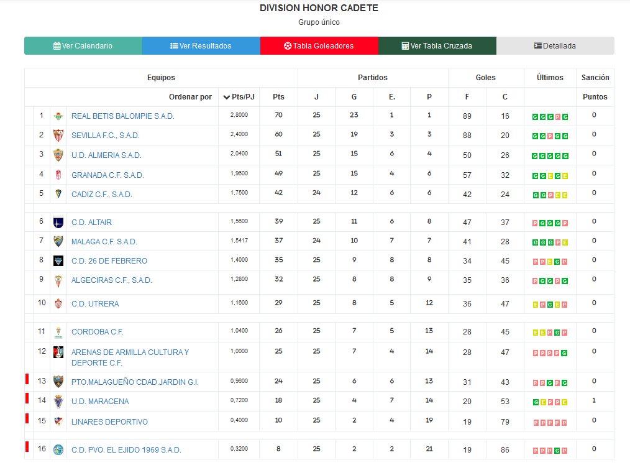Open ALGECIRAS C.F., S.A.D. link
Screen dimensions: 630x465
coord(112,280)
